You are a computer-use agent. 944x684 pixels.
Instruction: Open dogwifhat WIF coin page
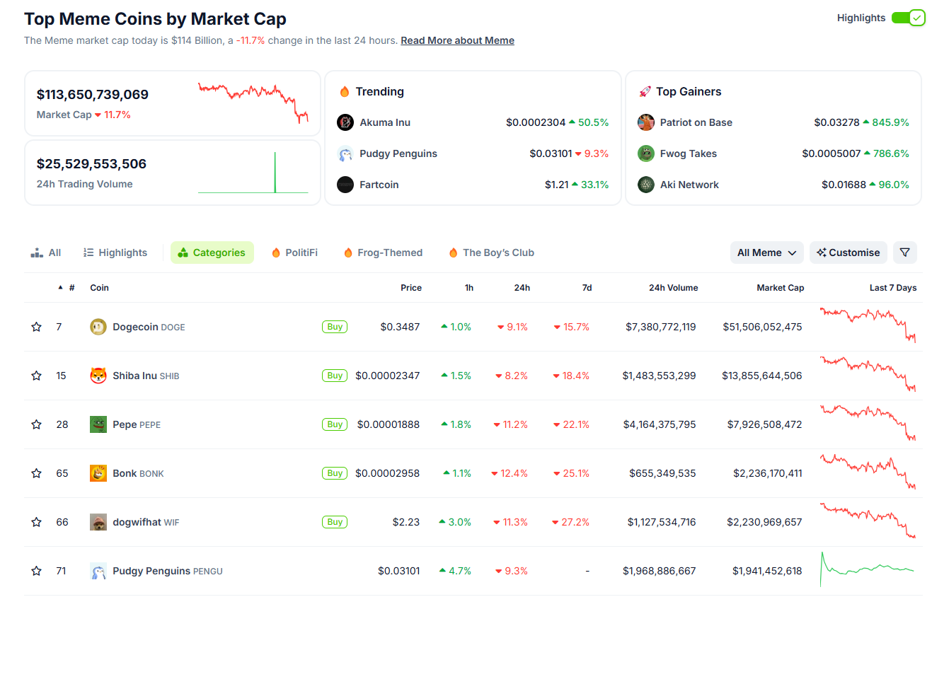(x=146, y=522)
